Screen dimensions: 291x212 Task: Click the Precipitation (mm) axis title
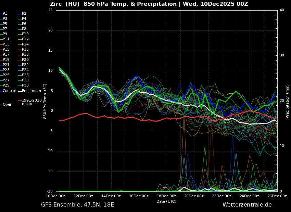[x=288, y=101]
